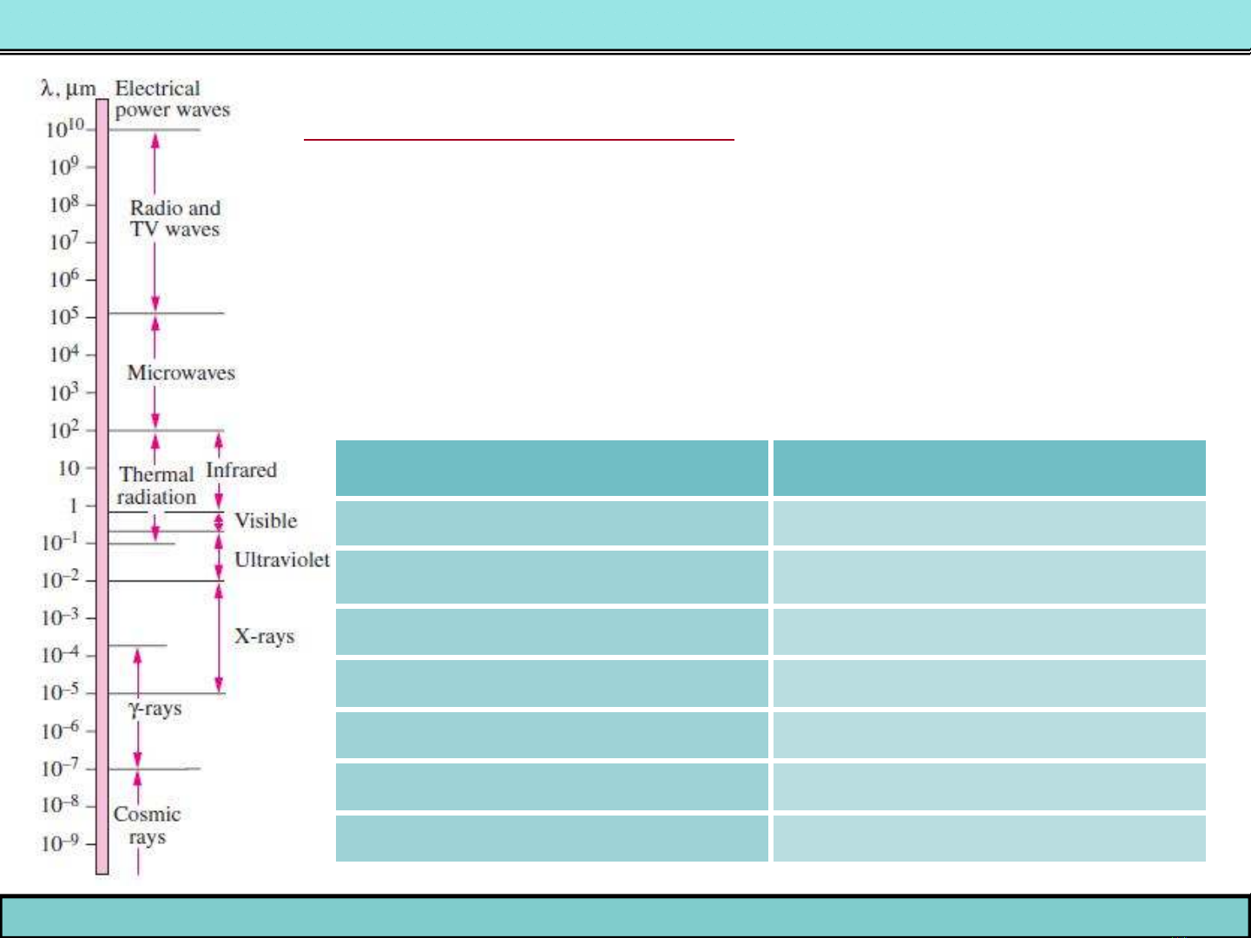Click the 10^2 wavelength tick label
1251x938 pixels.
(x=64, y=429)
